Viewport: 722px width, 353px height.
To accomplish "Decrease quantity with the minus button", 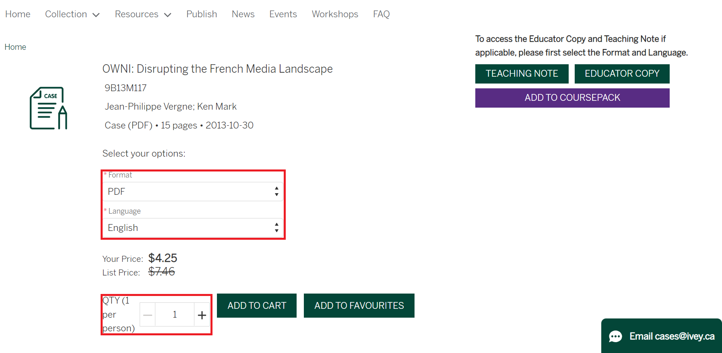I will [x=148, y=315].
